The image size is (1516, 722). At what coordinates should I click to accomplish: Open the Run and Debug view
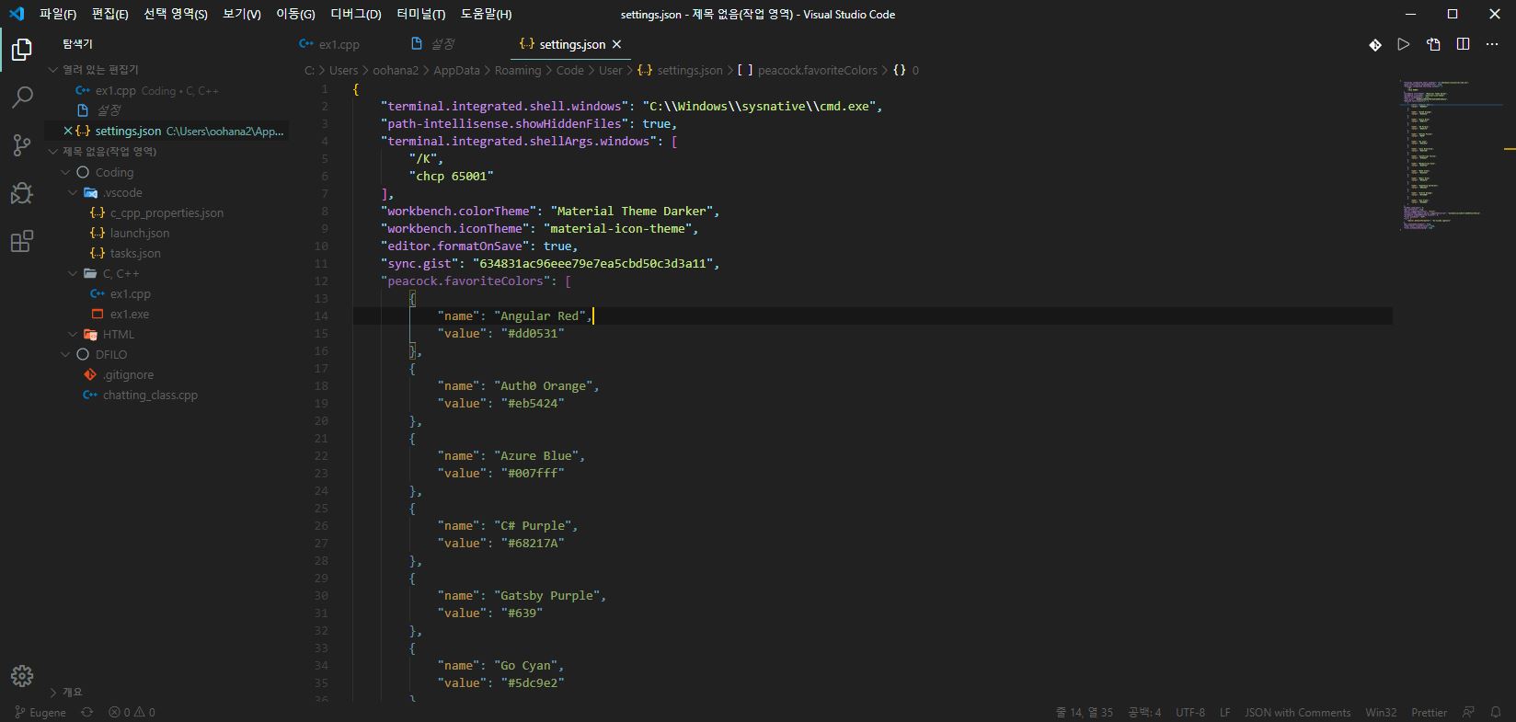click(22, 193)
